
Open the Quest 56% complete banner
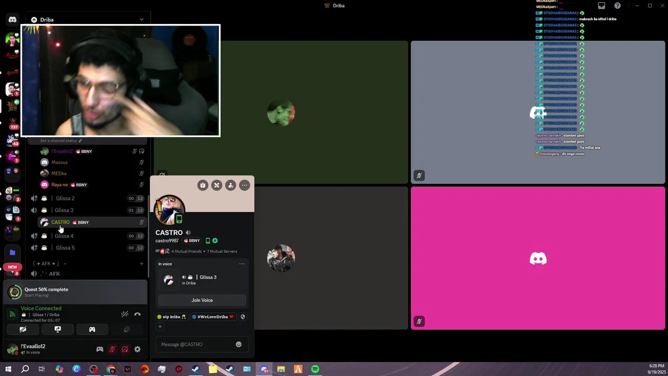coord(76,292)
